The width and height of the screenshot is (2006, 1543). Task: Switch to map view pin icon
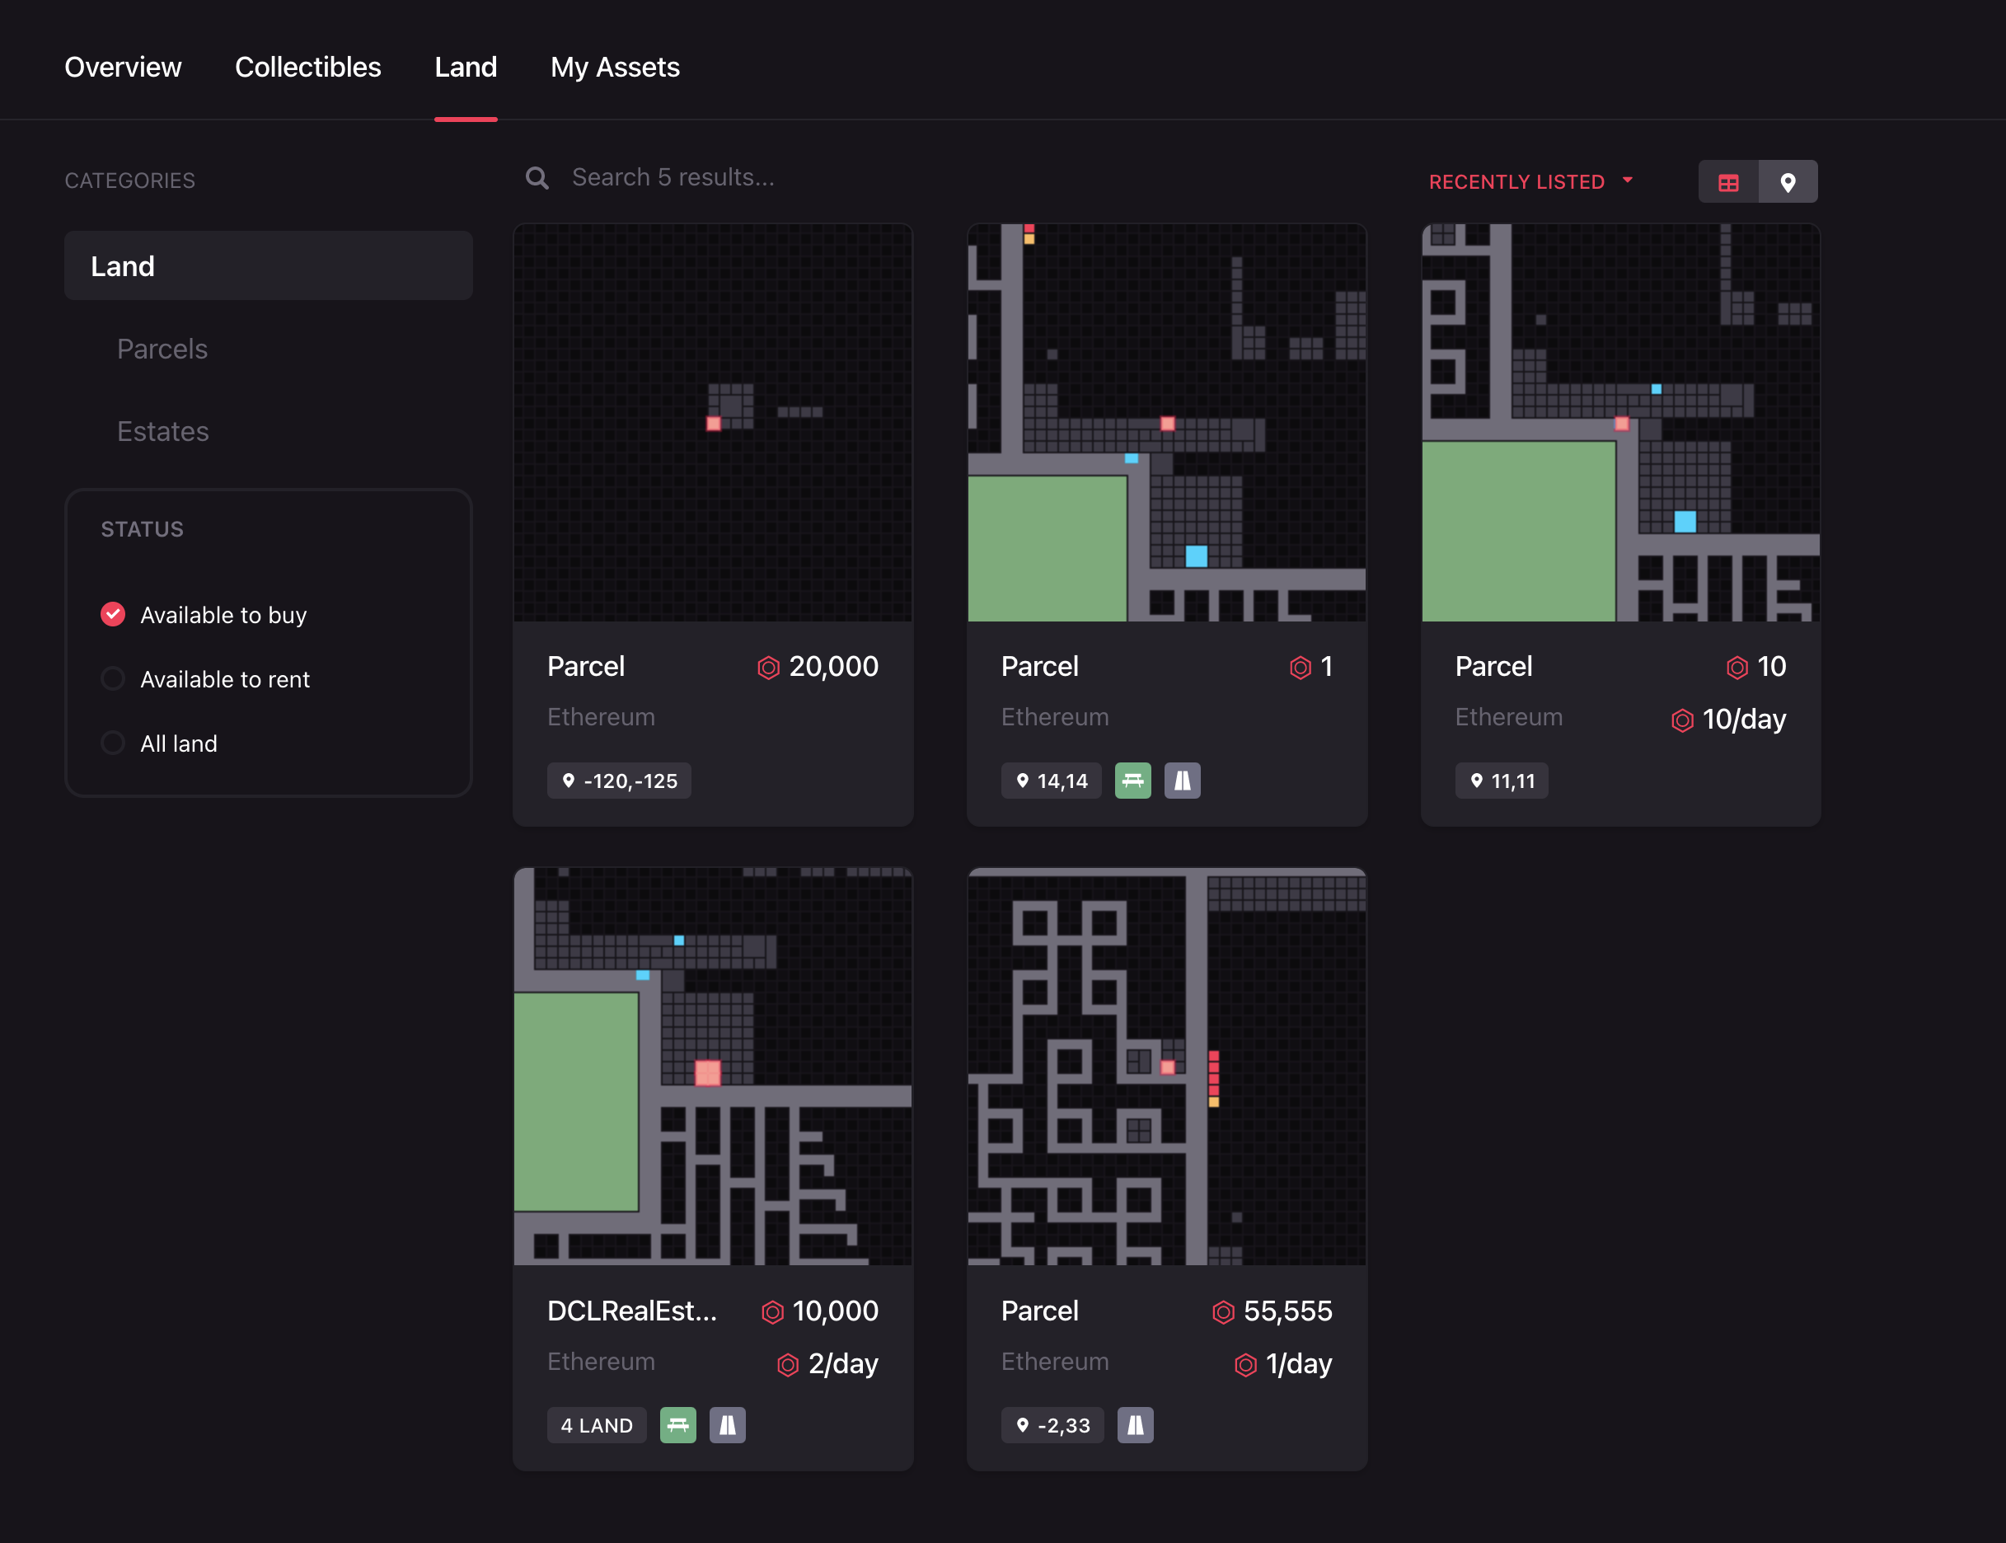pos(1788,182)
